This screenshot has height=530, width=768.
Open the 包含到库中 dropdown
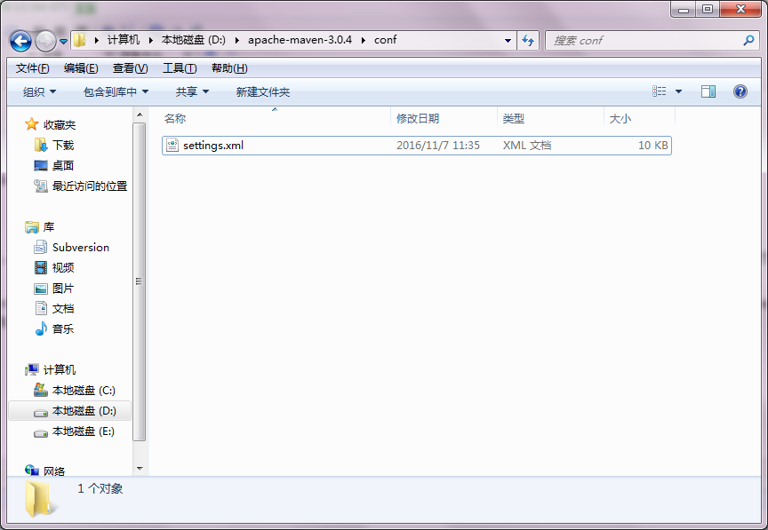[116, 91]
